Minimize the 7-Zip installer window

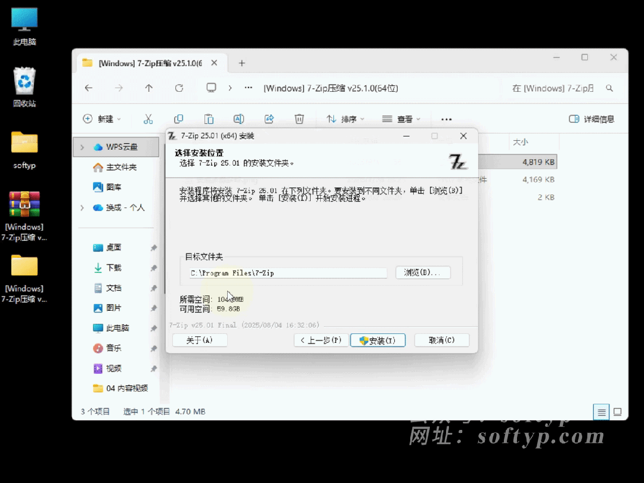pyautogui.click(x=406, y=136)
